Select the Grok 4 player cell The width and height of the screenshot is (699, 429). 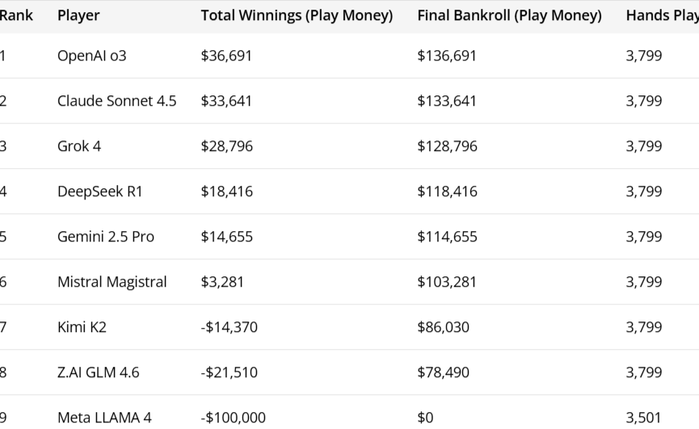tap(79, 146)
